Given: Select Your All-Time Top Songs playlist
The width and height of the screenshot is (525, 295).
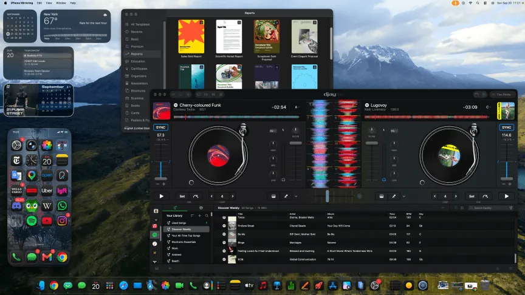Looking at the screenshot, I should (187, 236).
